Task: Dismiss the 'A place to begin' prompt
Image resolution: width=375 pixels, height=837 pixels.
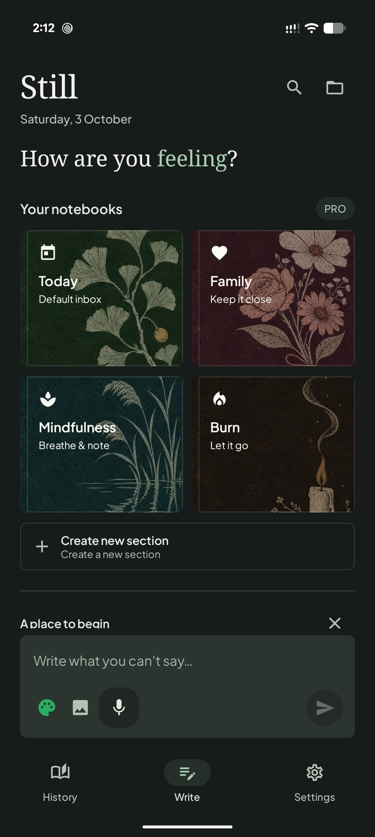Action: (335, 623)
